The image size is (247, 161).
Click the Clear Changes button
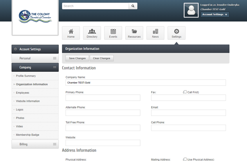point(102,58)
